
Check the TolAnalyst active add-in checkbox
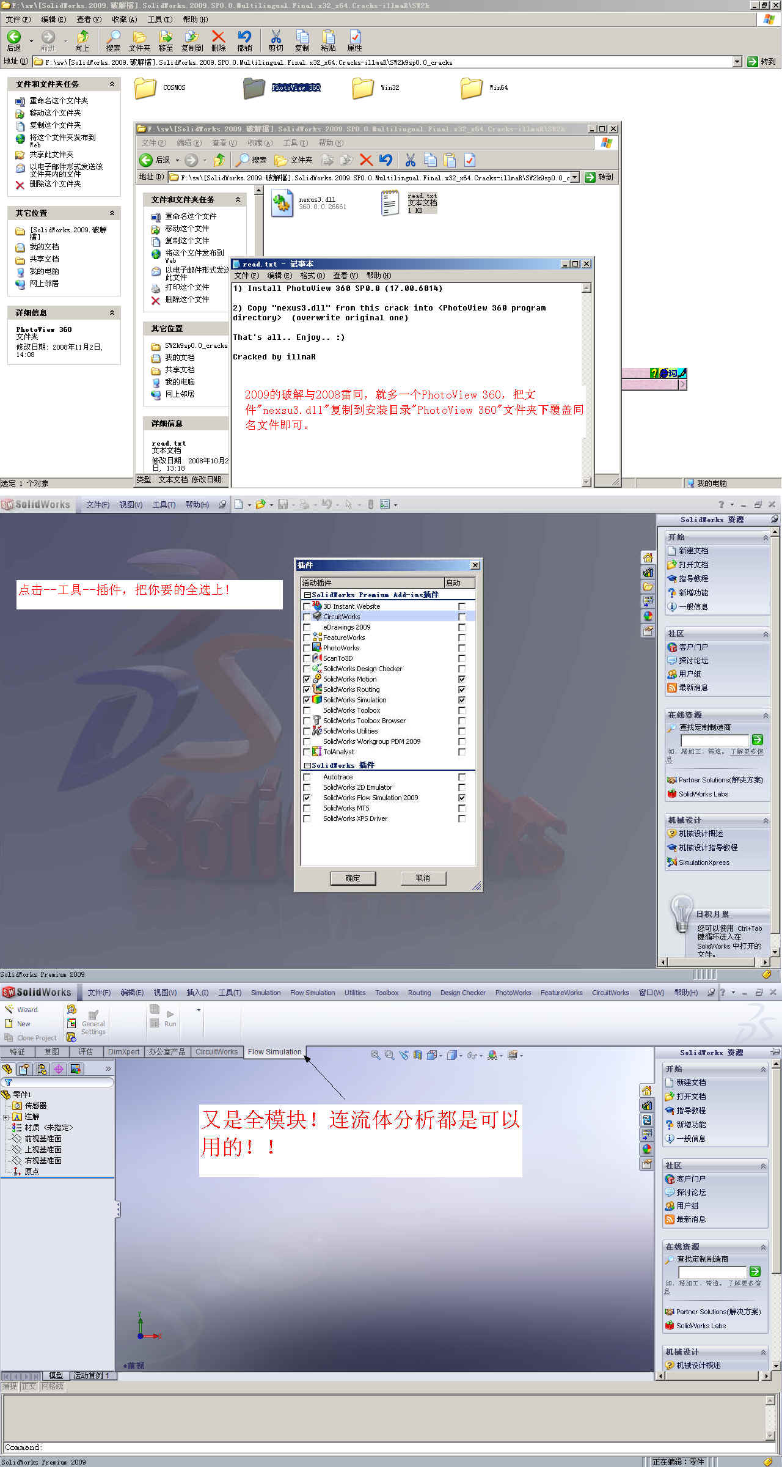tap(307, 752)
